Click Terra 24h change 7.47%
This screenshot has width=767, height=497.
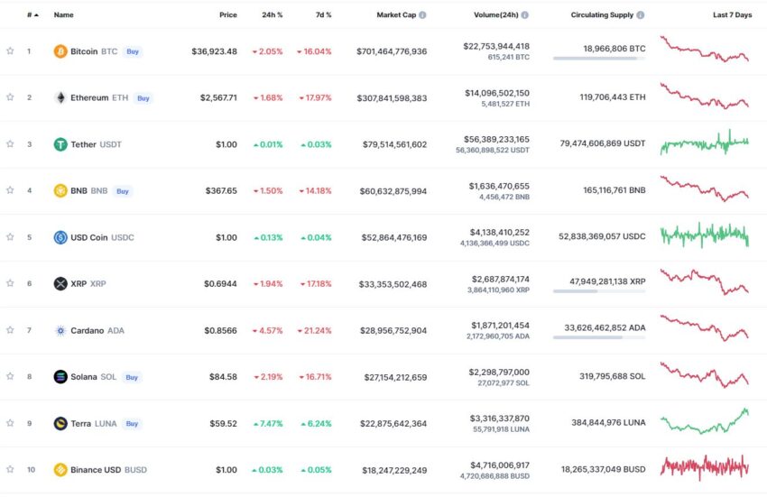point(268,424)
